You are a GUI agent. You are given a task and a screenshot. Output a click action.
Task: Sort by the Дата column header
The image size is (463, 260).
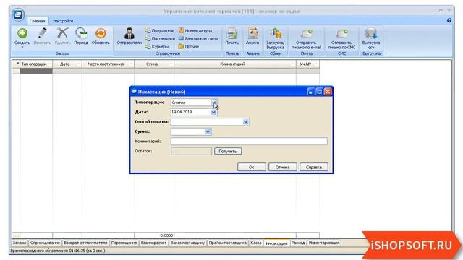(x=67, y=64)
